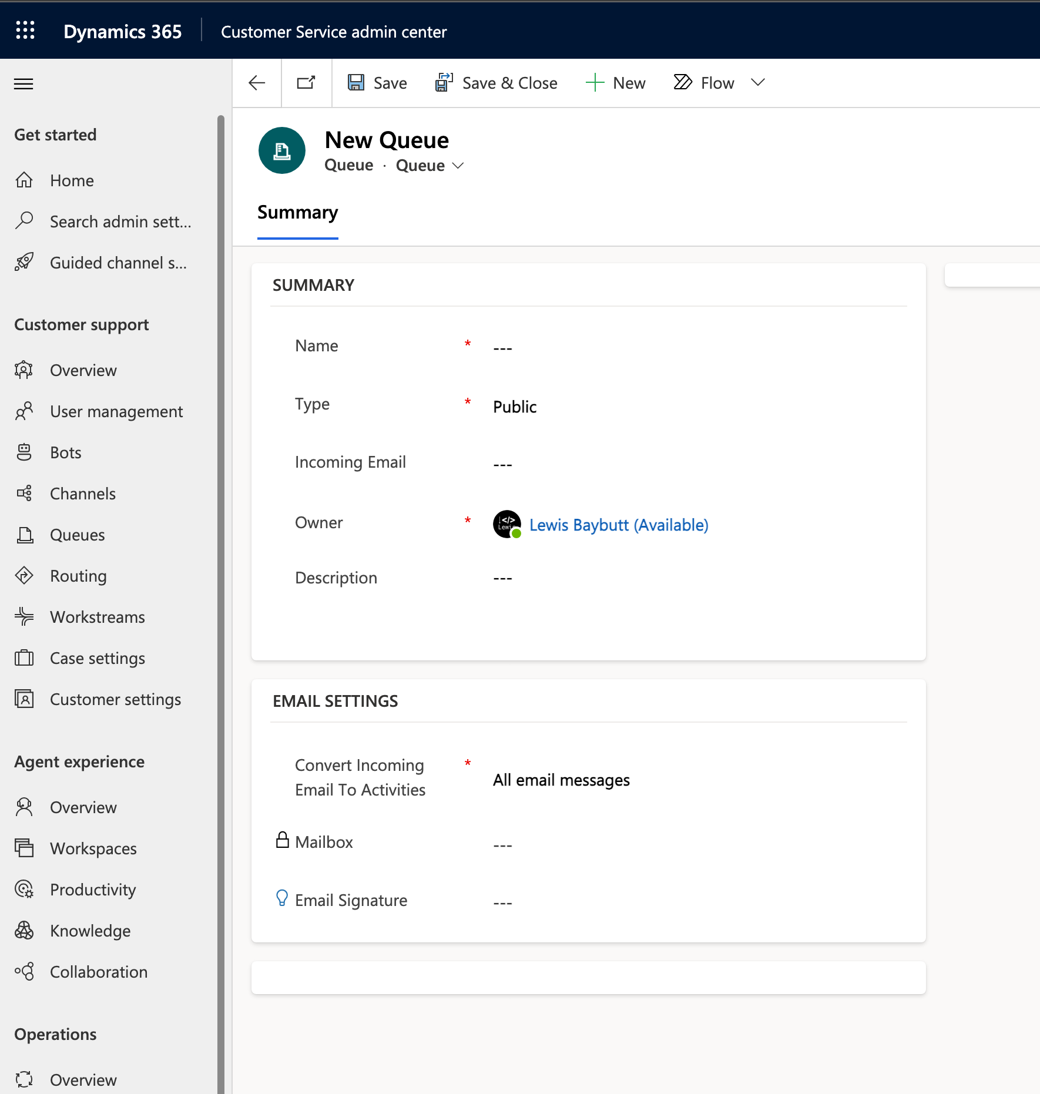Click the Customer support Overview icon

[x=24, y=370]
